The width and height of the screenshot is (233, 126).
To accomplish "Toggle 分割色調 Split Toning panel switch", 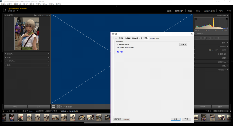I will point(194,54).
